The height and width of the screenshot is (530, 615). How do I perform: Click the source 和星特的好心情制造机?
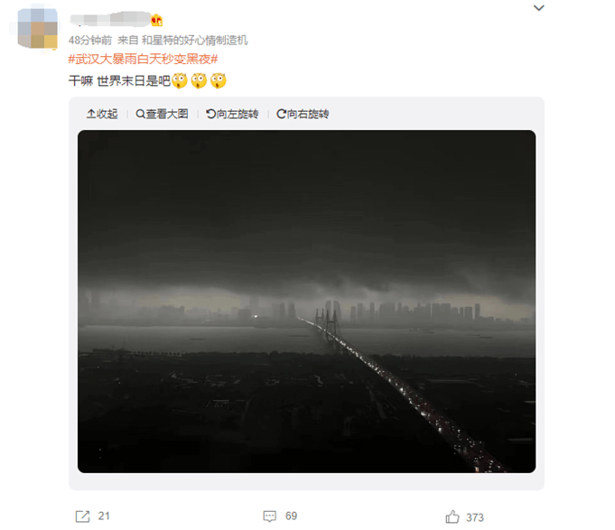coord(194,40)
